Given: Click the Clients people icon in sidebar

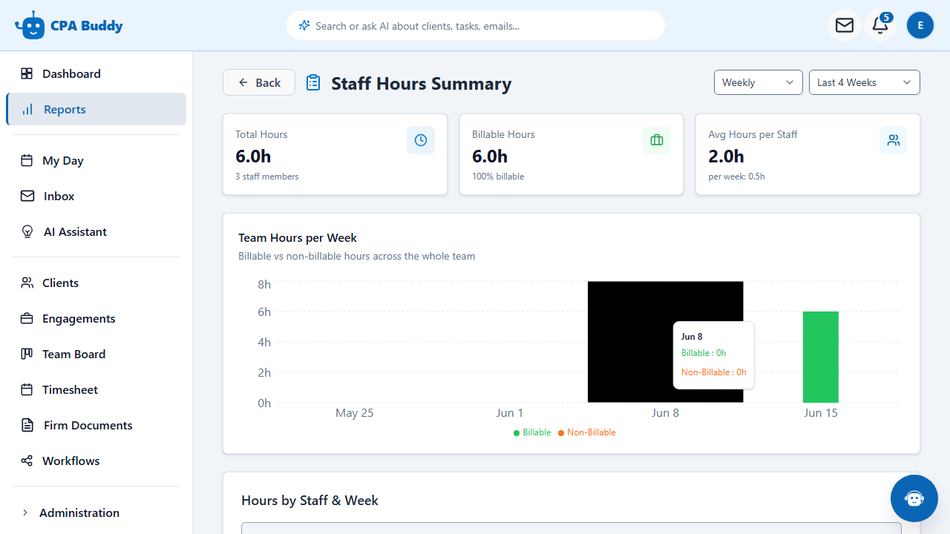Looking at the screenshot, I should [x=27, y=283].
